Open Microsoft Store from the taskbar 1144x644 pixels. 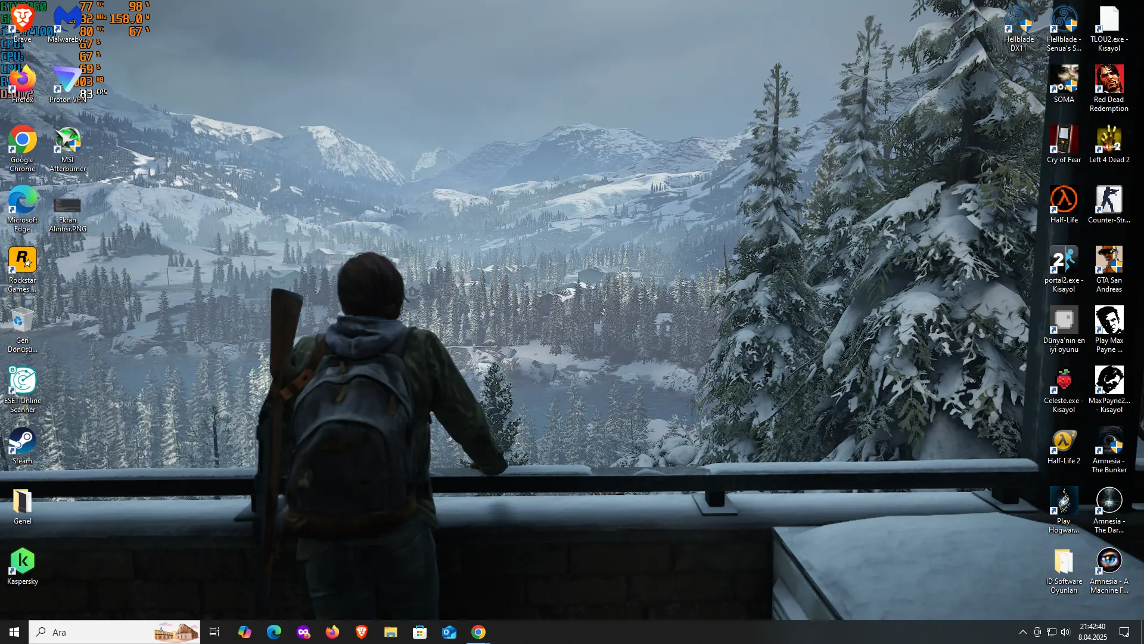click(419, 632)
